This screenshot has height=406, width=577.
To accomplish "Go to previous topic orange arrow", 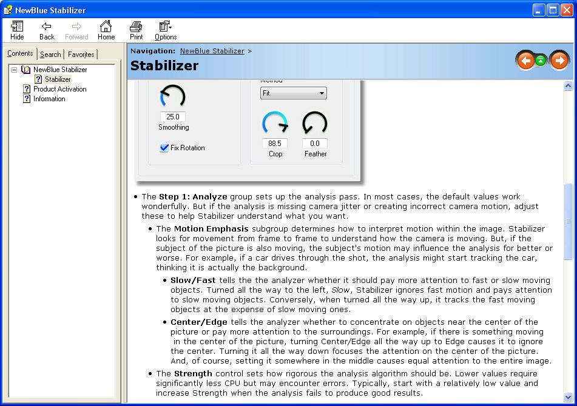I will pos(526,61).
